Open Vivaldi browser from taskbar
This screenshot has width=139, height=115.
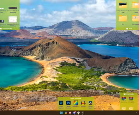pyautogui.click(x=70, y=113)
